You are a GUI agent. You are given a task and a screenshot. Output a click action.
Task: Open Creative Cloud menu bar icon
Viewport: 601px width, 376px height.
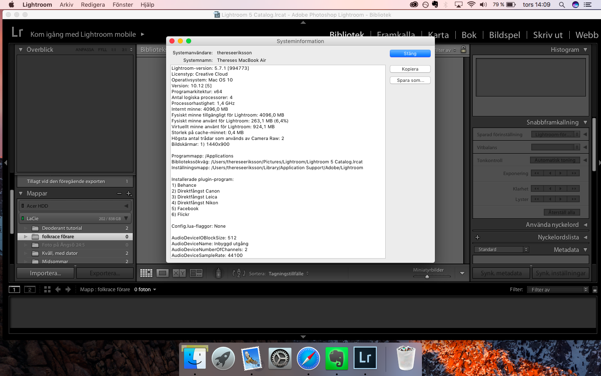pos(414,5)
